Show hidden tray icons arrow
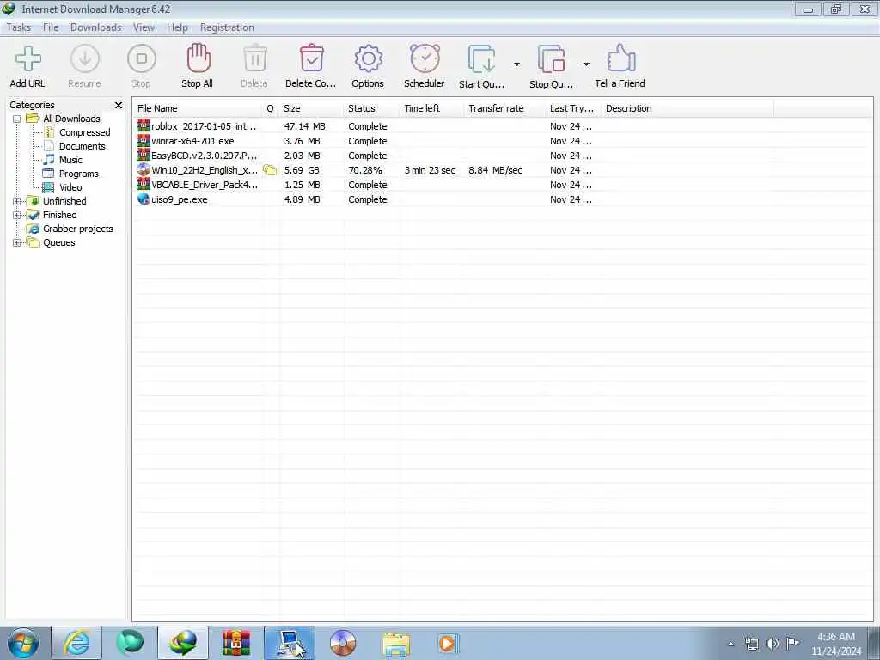 tap(730, 645)
